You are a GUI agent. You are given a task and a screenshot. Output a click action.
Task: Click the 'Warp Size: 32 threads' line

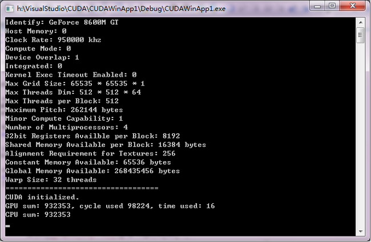coord(51,180)
